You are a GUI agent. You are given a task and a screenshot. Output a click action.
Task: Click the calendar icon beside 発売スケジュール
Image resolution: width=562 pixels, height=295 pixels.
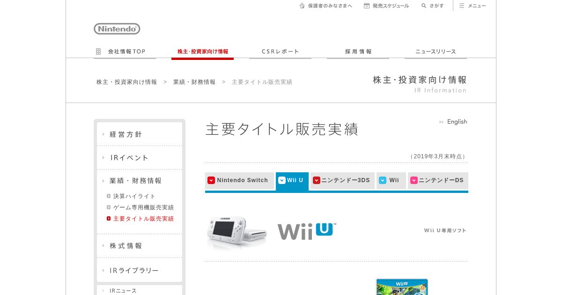[x=367, y=6]
